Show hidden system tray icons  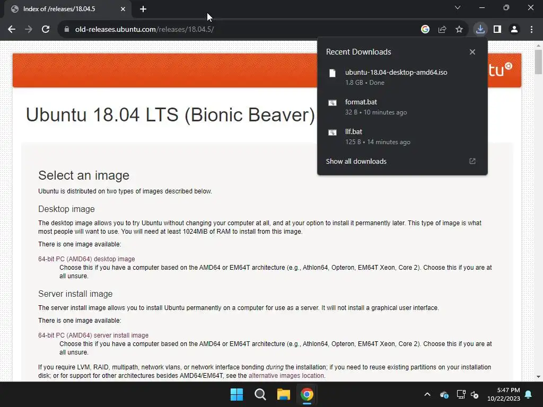[427, 394]
